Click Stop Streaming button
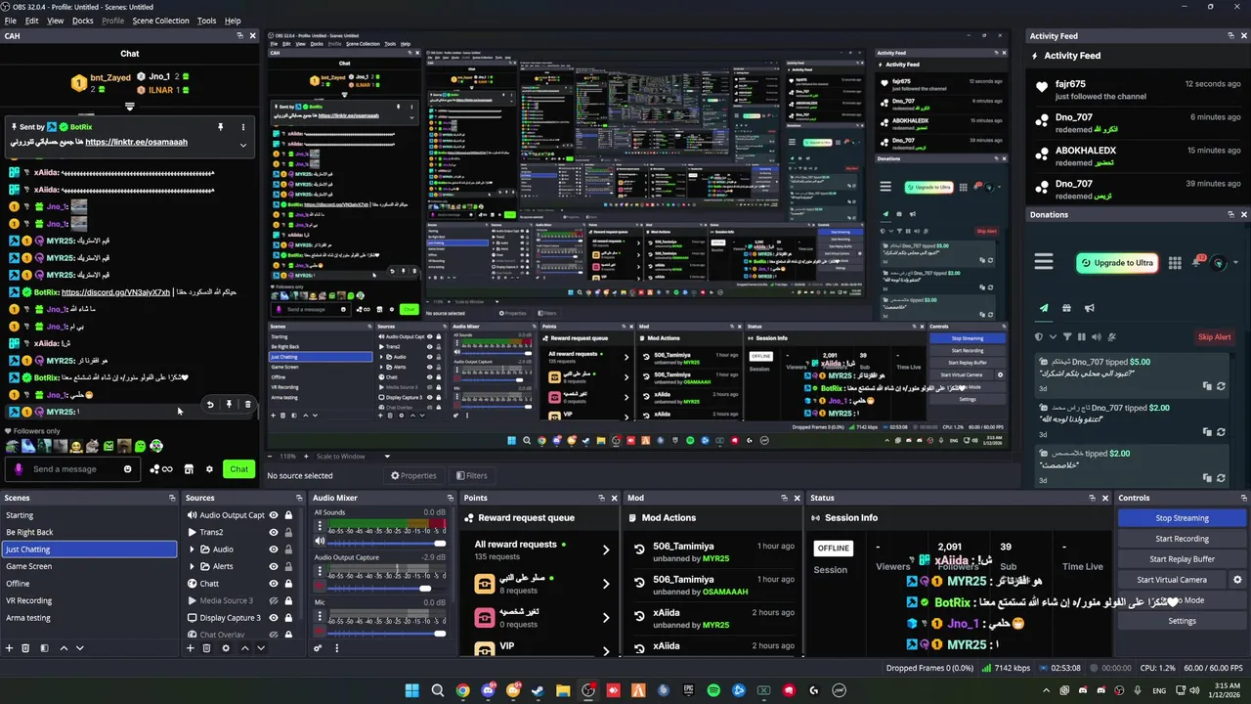Image resolution: width=1251 pixels, height=704 pixels. click(x=1182, y=518)
